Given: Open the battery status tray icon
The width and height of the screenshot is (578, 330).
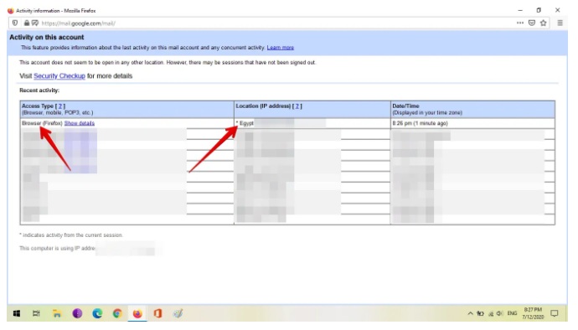Looking at the screenshot, I should (x=480, y=313).
